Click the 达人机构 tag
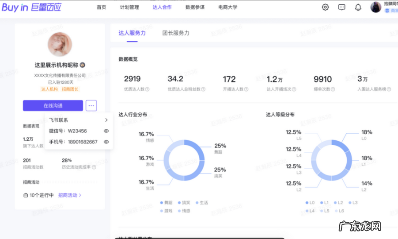This screenshot has height=239, width=398. (x=49, y=89)
